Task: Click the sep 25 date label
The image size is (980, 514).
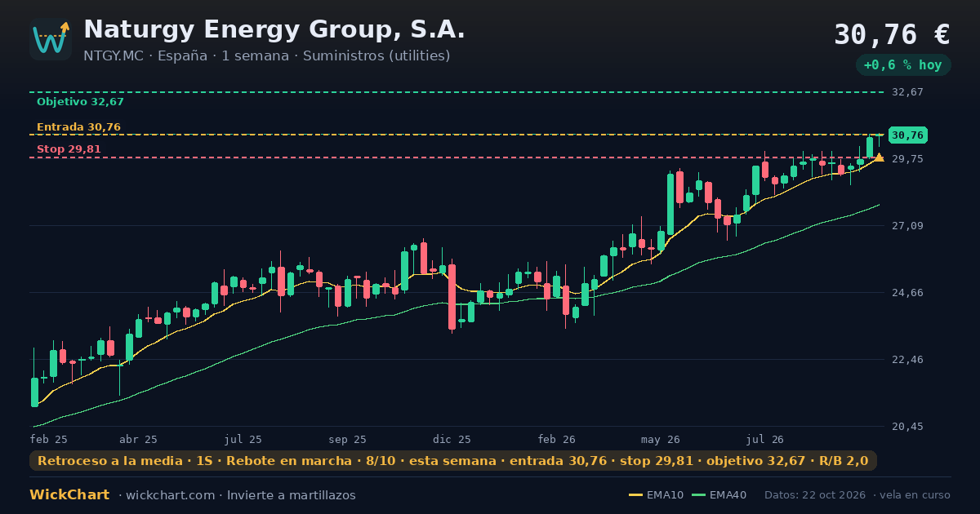Action: pyautogui.click(x=348, y=439)
